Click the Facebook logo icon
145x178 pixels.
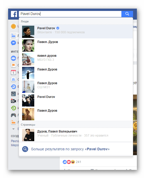(14, 14)
